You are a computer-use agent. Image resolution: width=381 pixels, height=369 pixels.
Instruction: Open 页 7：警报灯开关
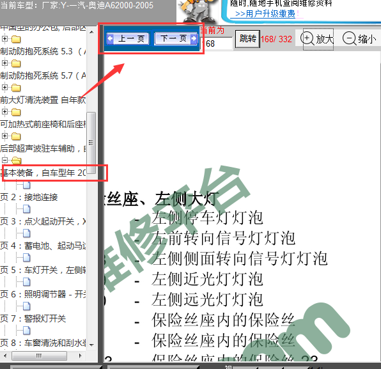[x=33, y=318]
